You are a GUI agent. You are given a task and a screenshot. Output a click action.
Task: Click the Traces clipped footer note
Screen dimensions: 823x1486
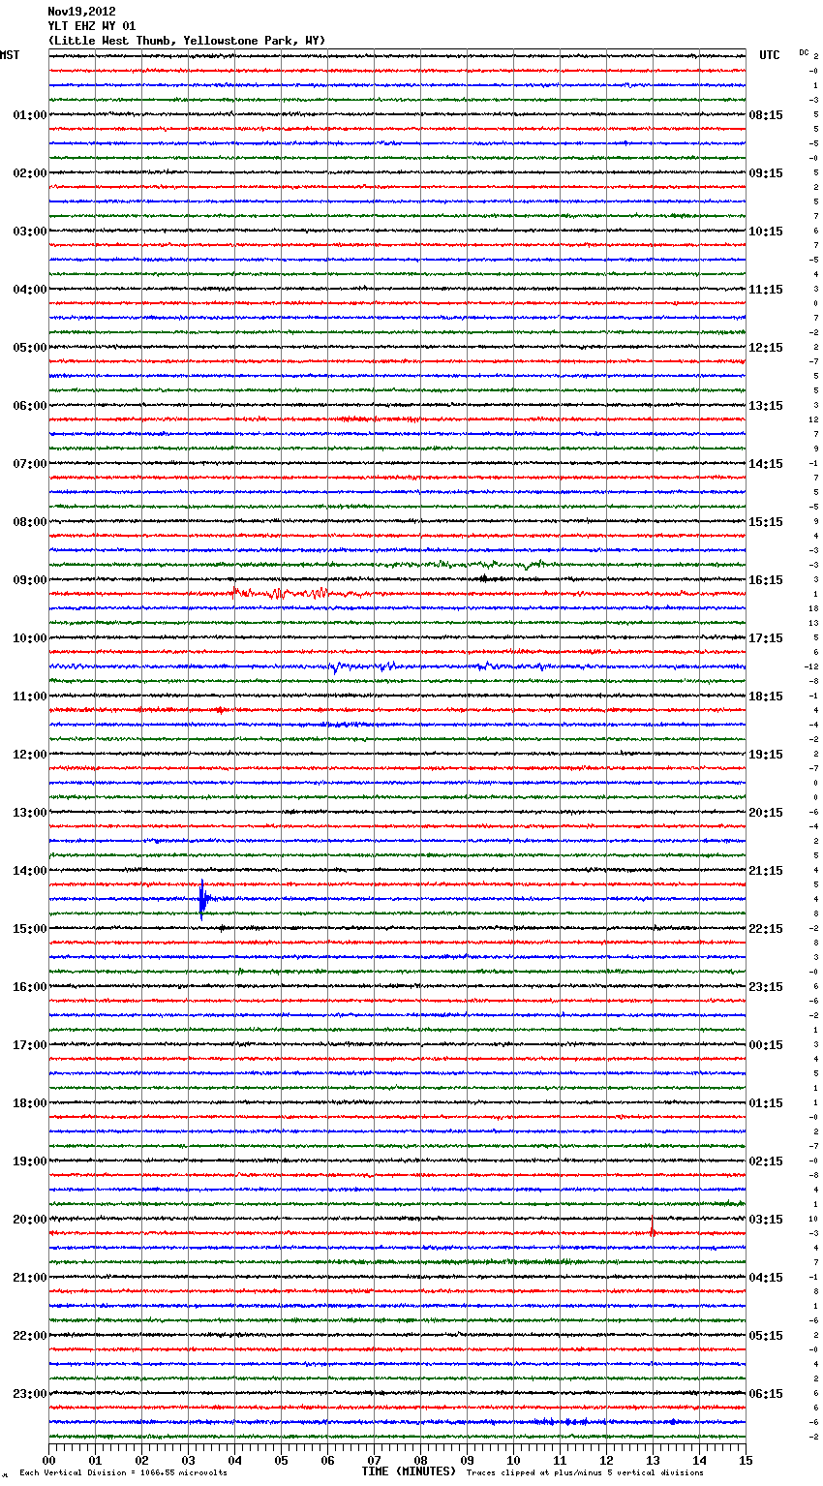pyautogui.click(x=585, y=1472)
